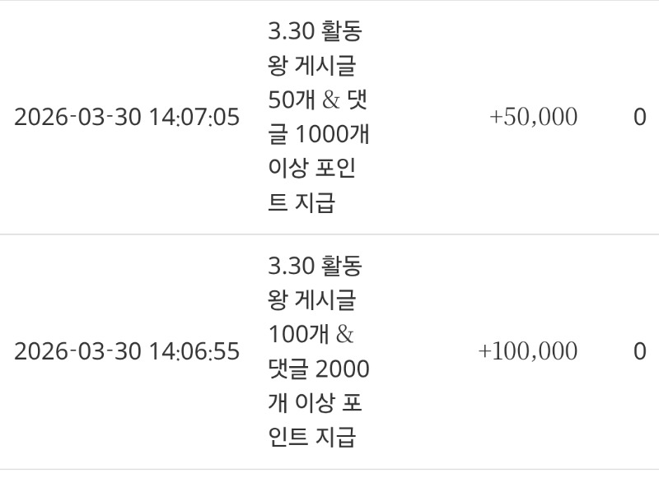Open the 게시글 50개 & 댓글 1000개 description

coord(318,118)
